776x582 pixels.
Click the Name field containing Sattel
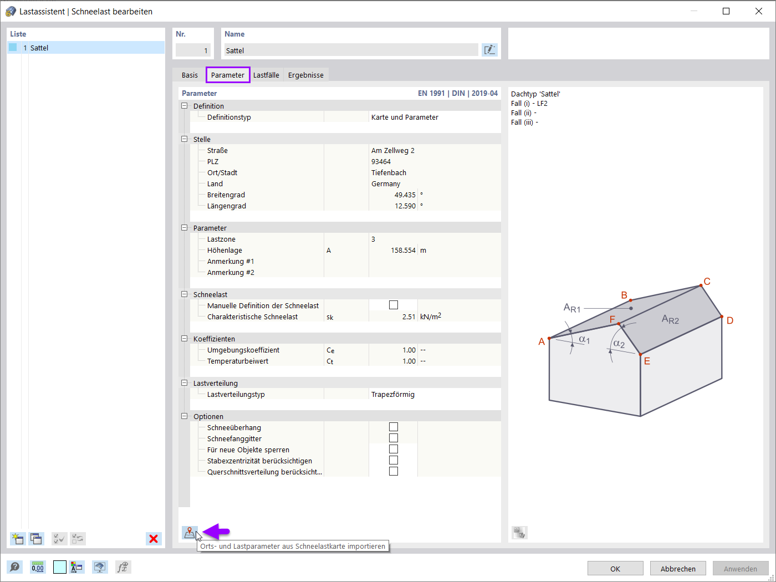point(351,50)
